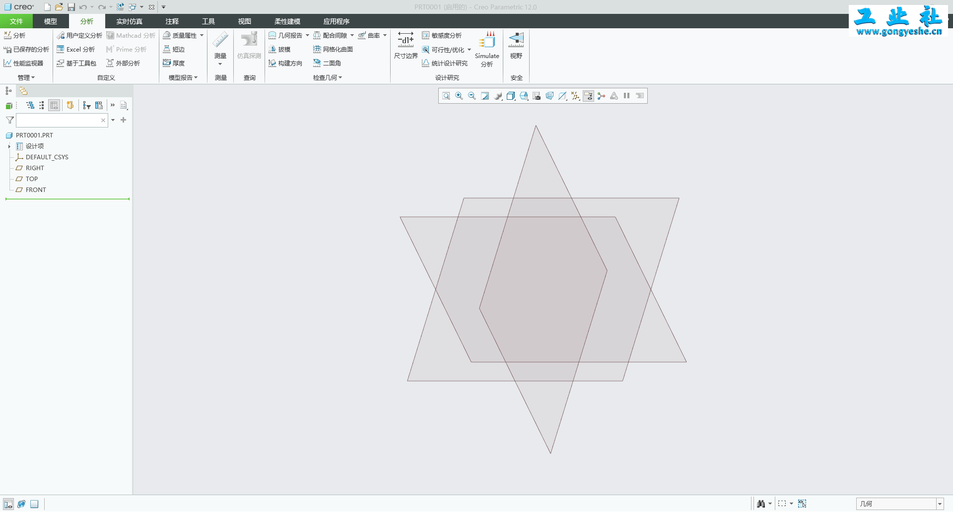Expand the 检查几何 group menu
This screenshot has width=953, height=512.
click(x=328, y=78)
